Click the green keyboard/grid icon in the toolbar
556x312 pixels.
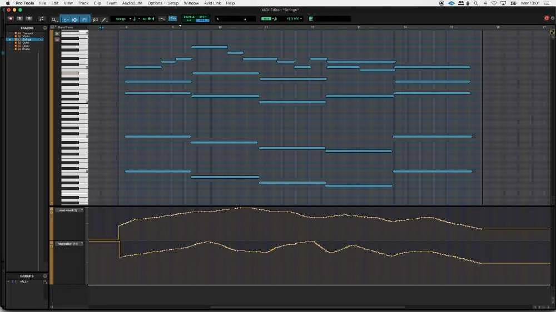pyautogui.click(x=311, y=18)
